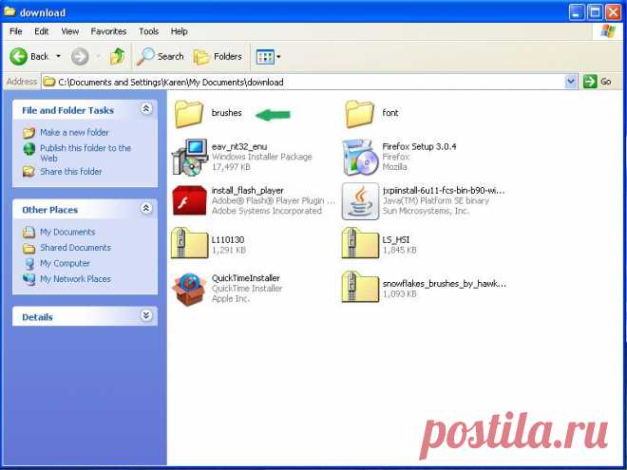The width and height of the screenshot is (627, 470).
Task: Open the Favorites menu
Action: (108, 31)
